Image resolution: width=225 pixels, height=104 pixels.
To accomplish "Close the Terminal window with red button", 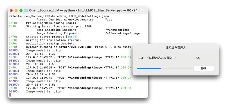I will click(11, 10).
